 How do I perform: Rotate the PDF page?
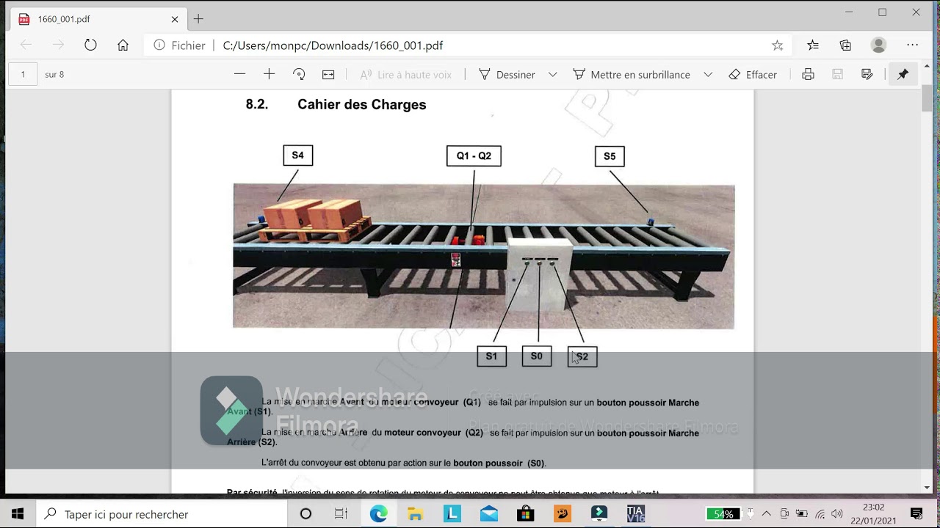pyautogui.click(x=299, y=74)
